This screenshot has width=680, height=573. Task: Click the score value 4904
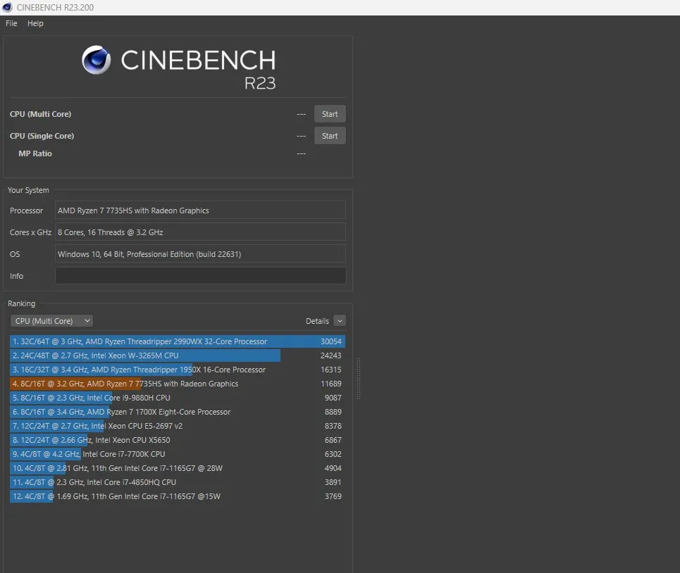333,468
